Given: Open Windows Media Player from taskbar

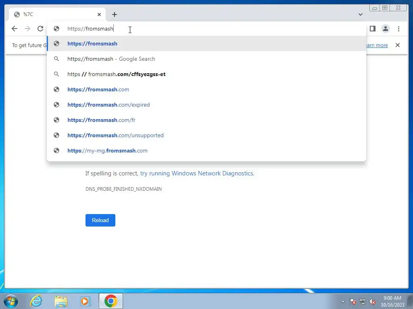Looking at the screenshot, I should click(x=86, y=301).
